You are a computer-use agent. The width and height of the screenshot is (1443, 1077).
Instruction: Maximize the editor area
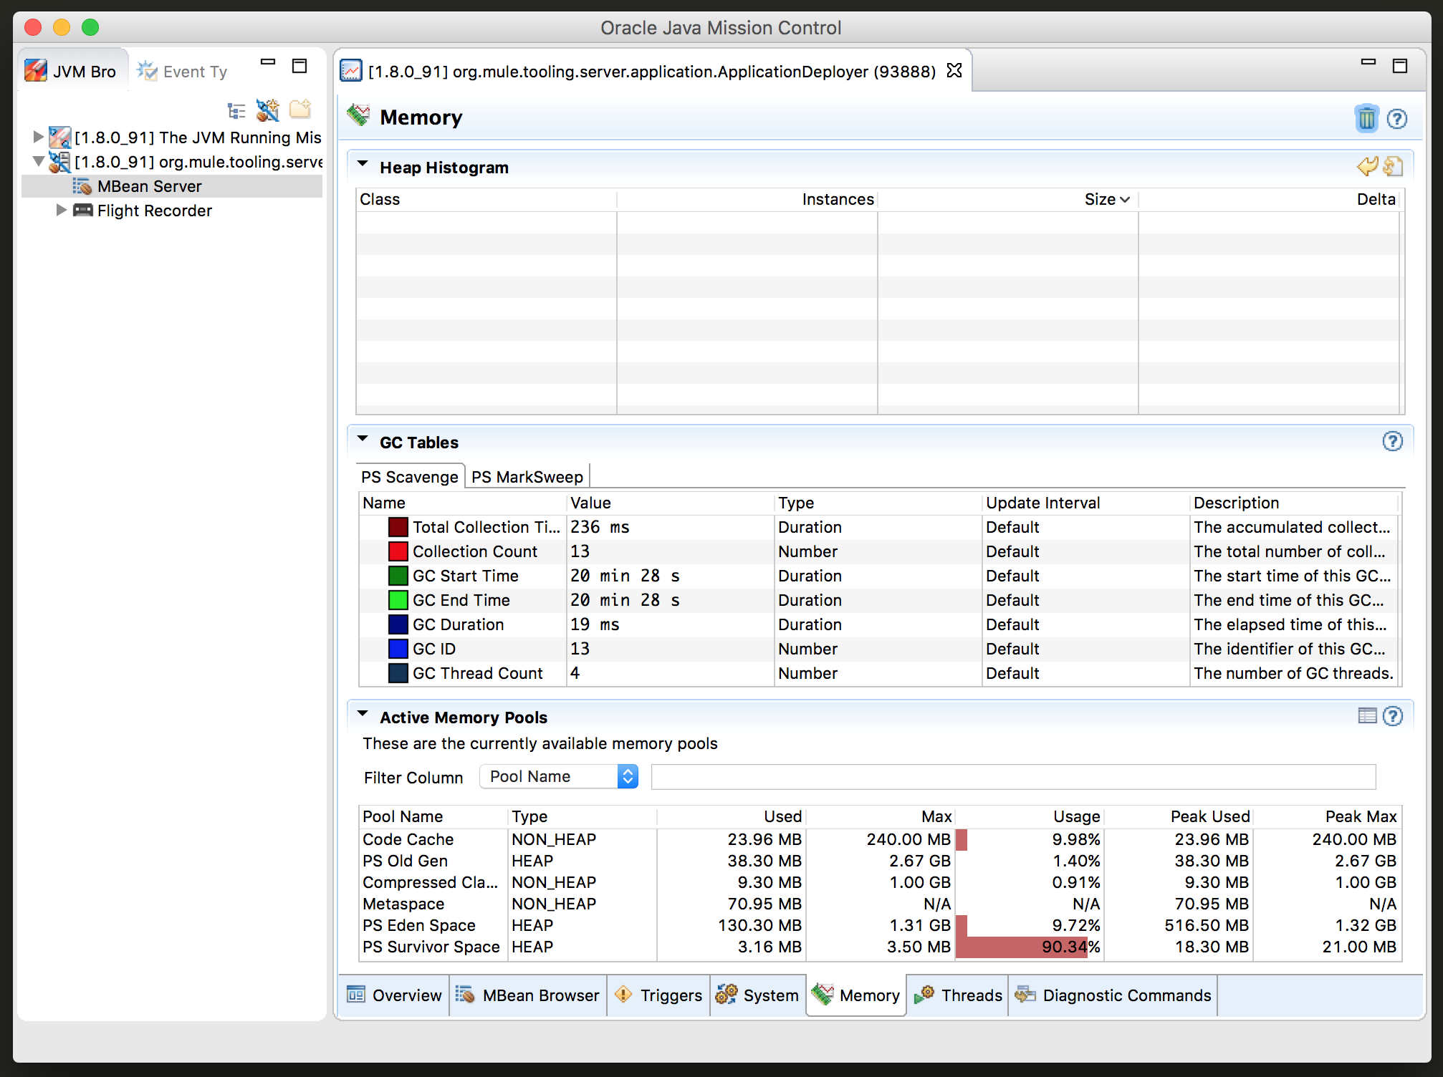coord(1399,66)
